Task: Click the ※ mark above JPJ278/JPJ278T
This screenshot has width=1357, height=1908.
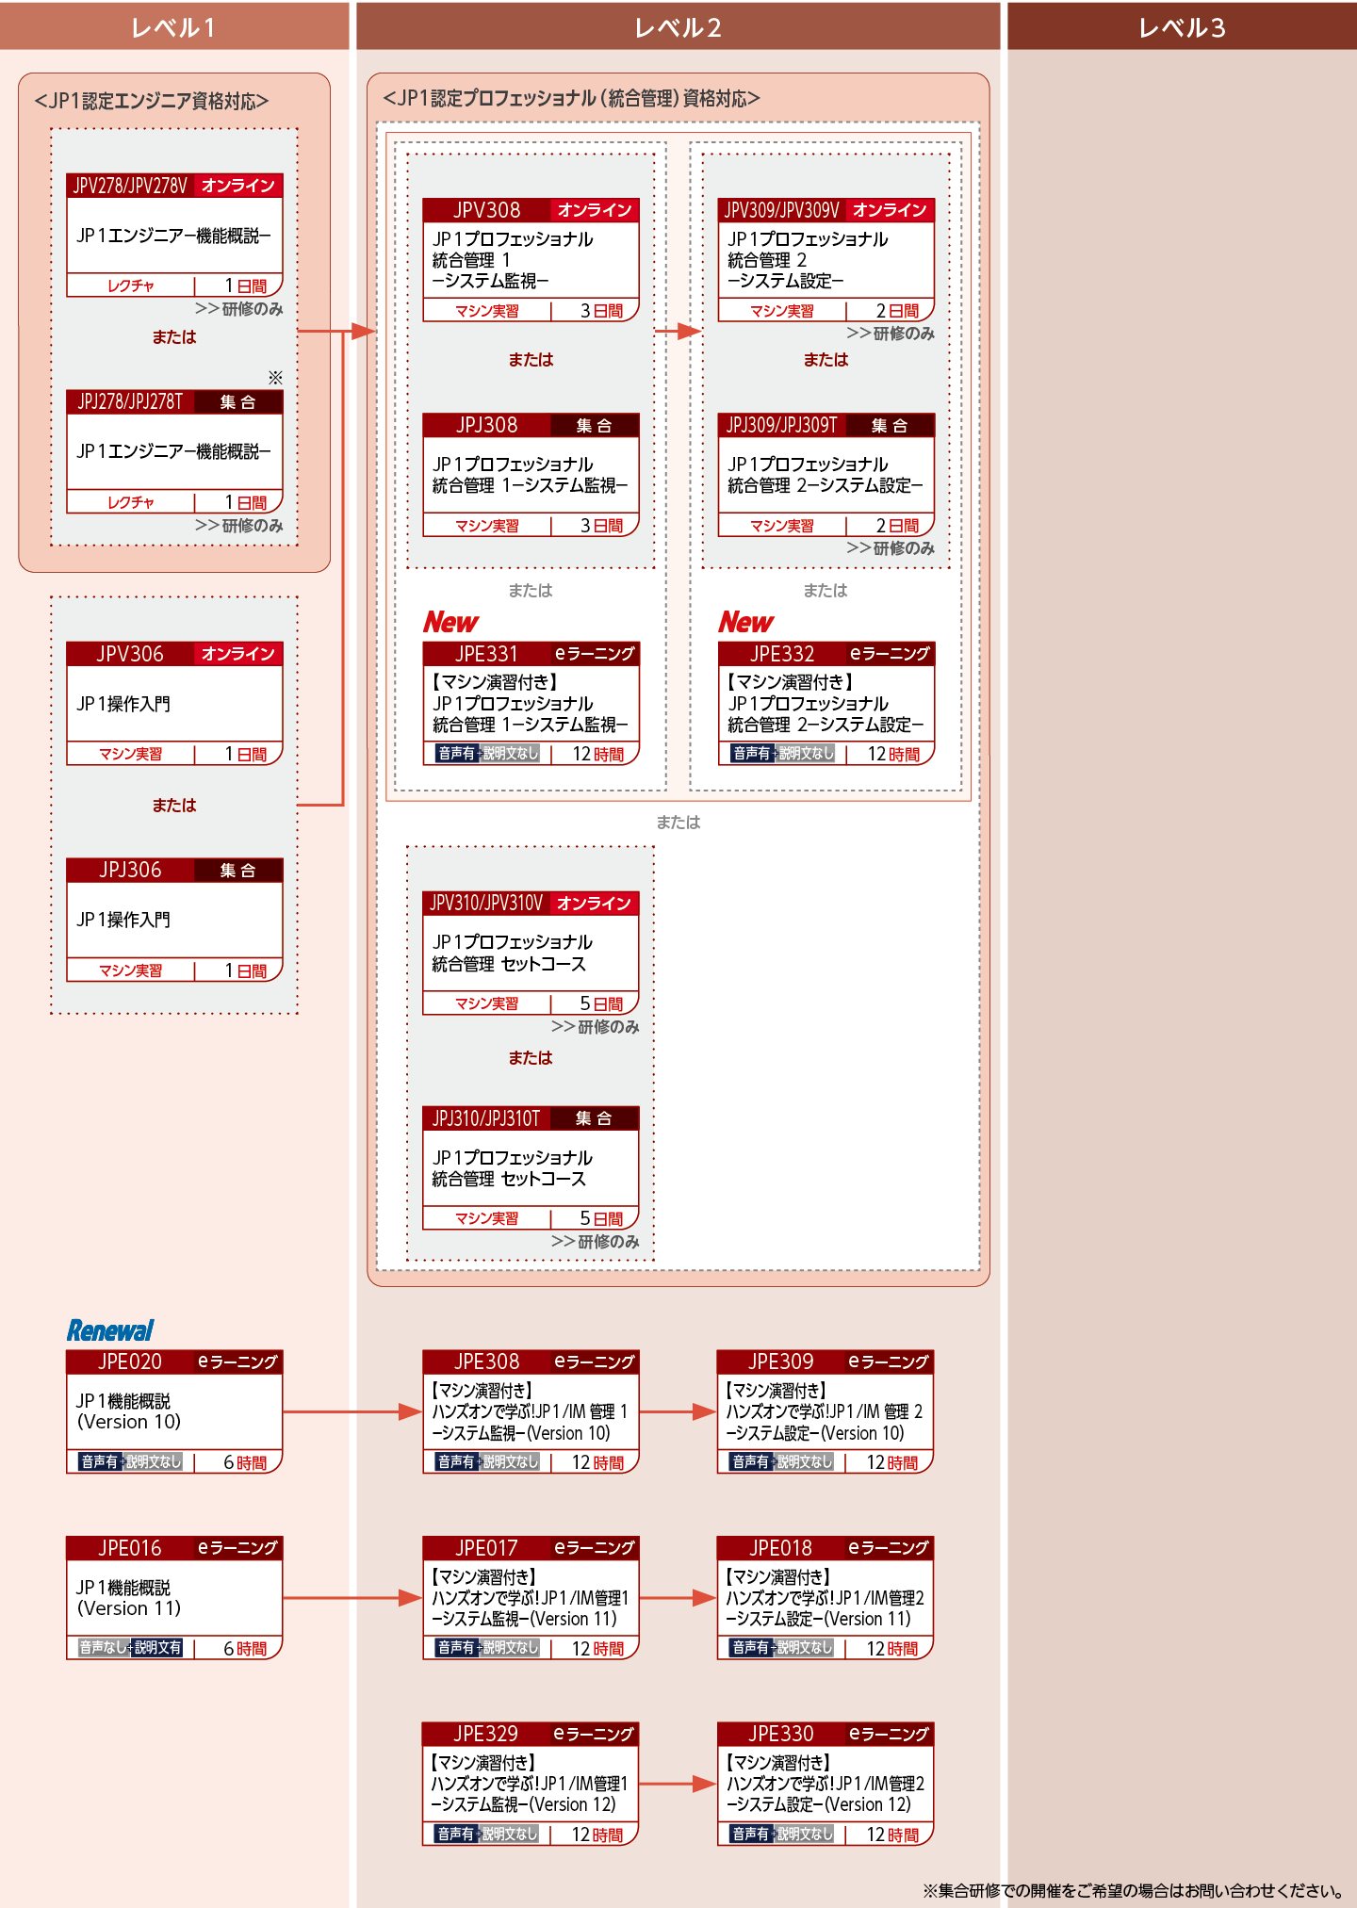Action: coord(275,377)
